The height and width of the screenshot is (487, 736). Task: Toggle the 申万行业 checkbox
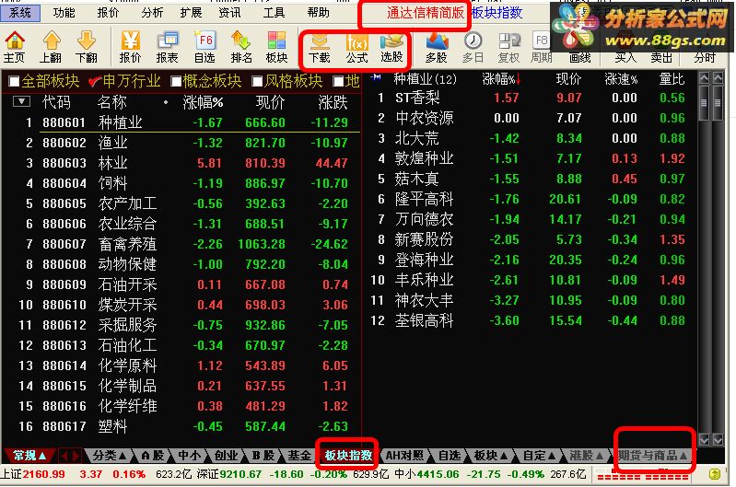tap(95, 82)
